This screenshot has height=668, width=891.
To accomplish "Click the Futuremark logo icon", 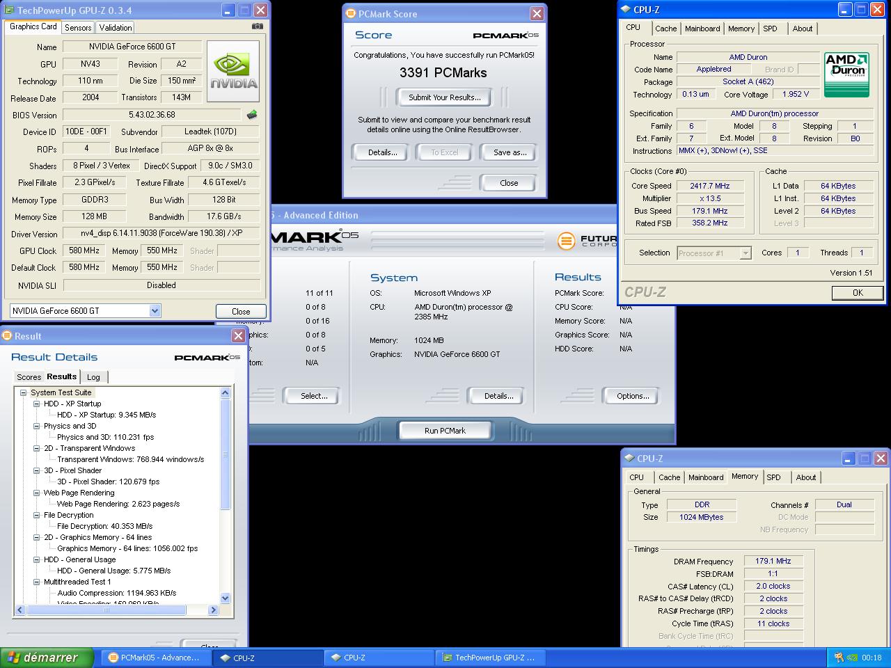I will [567, 241].
